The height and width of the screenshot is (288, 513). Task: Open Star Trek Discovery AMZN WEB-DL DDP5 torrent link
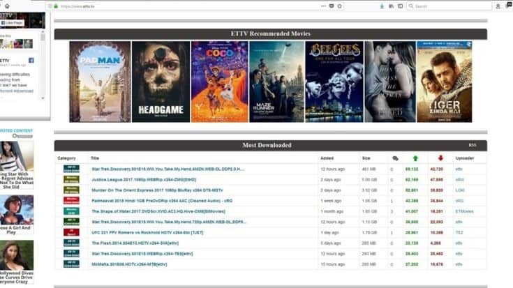(x=168, y=169)
